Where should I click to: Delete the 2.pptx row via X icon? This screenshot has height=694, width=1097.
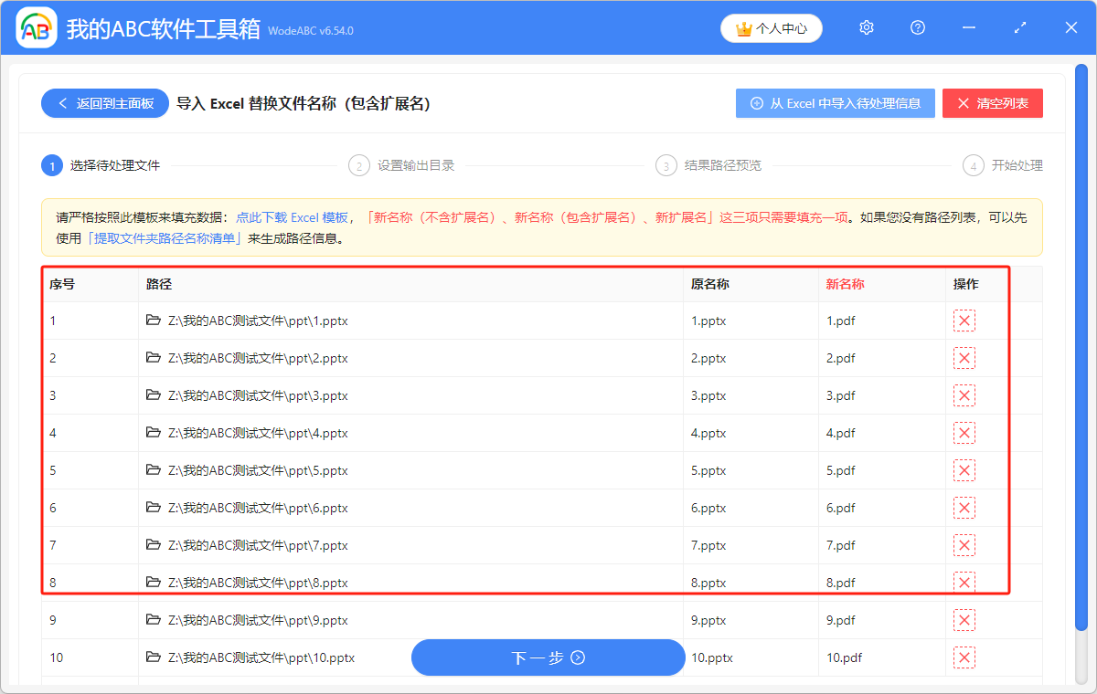click(x=964, y=358)
